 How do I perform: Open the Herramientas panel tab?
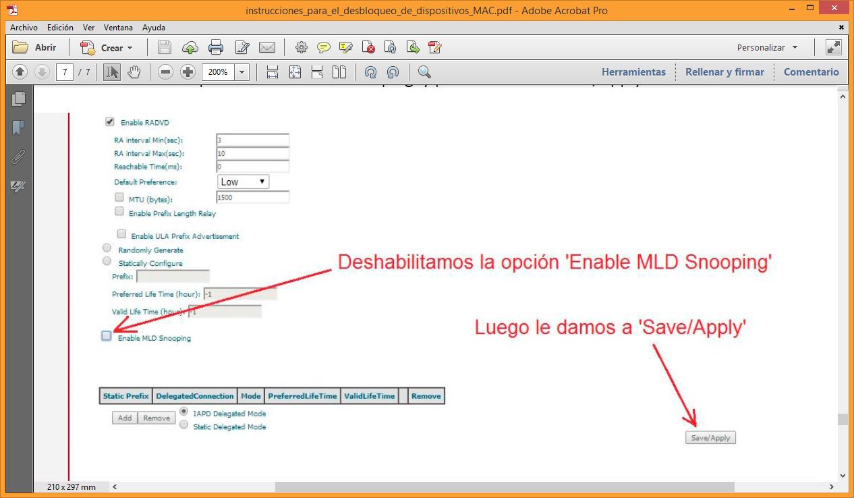(x=633, y=72)
